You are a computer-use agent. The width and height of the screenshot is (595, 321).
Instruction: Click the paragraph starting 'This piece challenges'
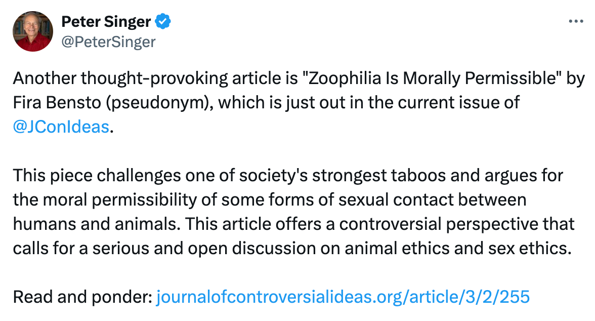coord(293,212)
